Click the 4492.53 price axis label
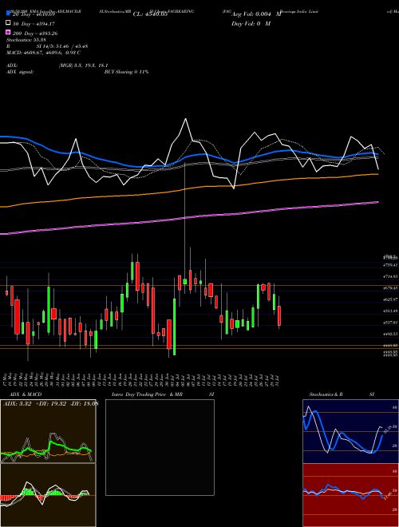The height and width of the screenshot is (527, 399). [x=390, y=334]
